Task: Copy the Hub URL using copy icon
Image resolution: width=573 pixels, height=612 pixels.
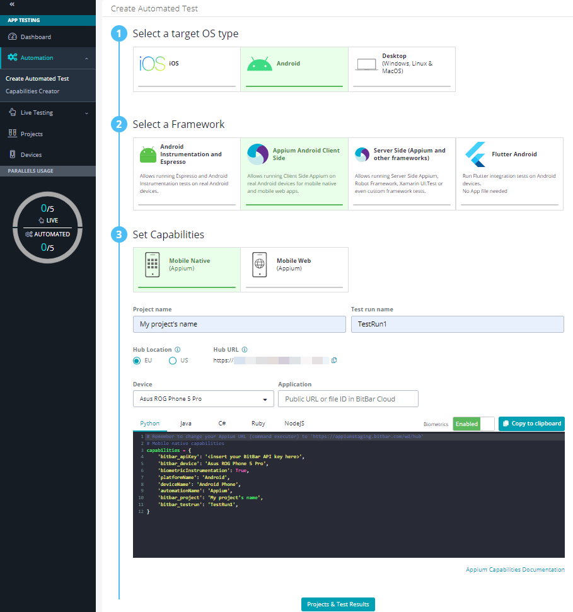Action: pyautogui.click(x=334, y=361)
